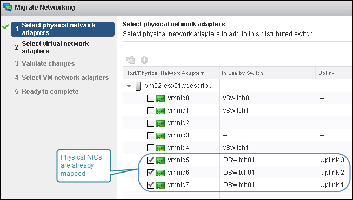Enable the vmnic2 checkbox
The image size is (353, 200).
pyautogui.click(x=150, y=123)
